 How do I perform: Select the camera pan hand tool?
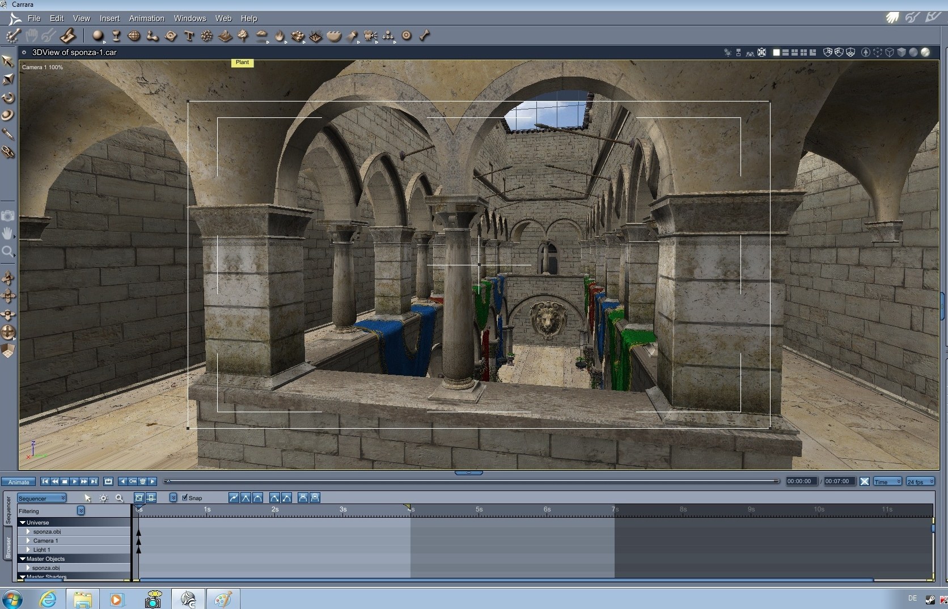tap(8, 233)
